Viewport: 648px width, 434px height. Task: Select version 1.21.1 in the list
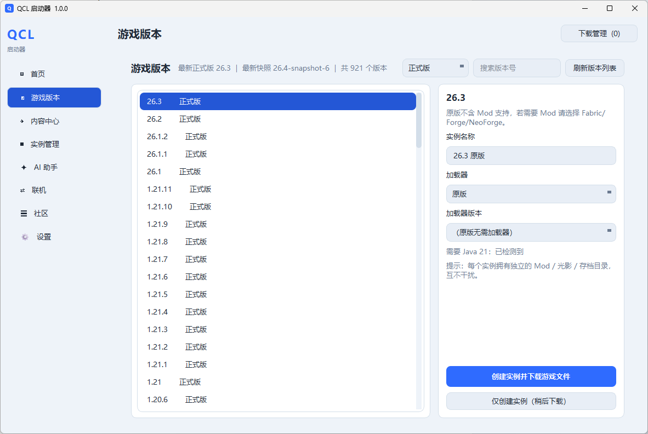(x=278, y=364)
